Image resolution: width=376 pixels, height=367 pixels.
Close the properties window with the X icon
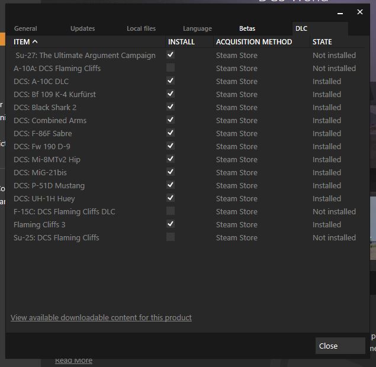tap(359, 12)
